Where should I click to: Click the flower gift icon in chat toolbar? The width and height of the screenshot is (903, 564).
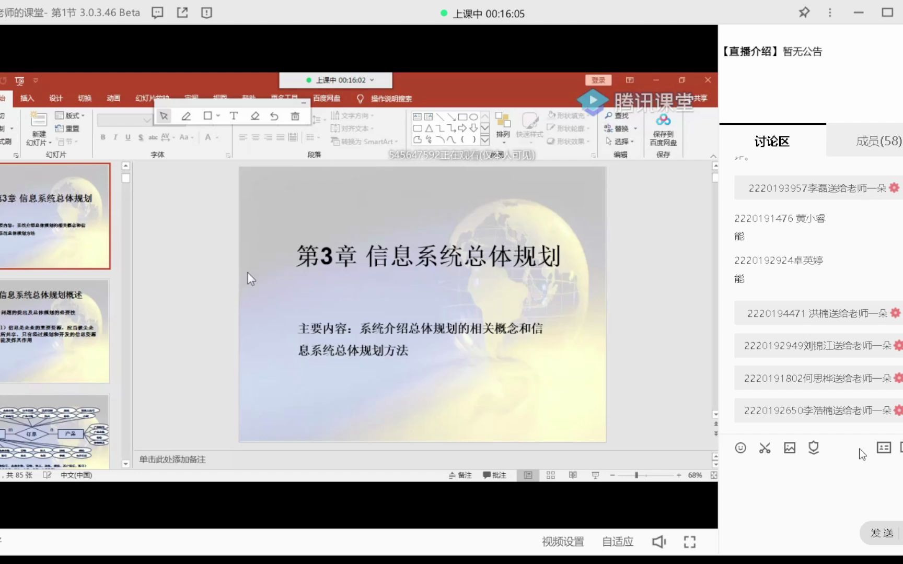point(814,448)
